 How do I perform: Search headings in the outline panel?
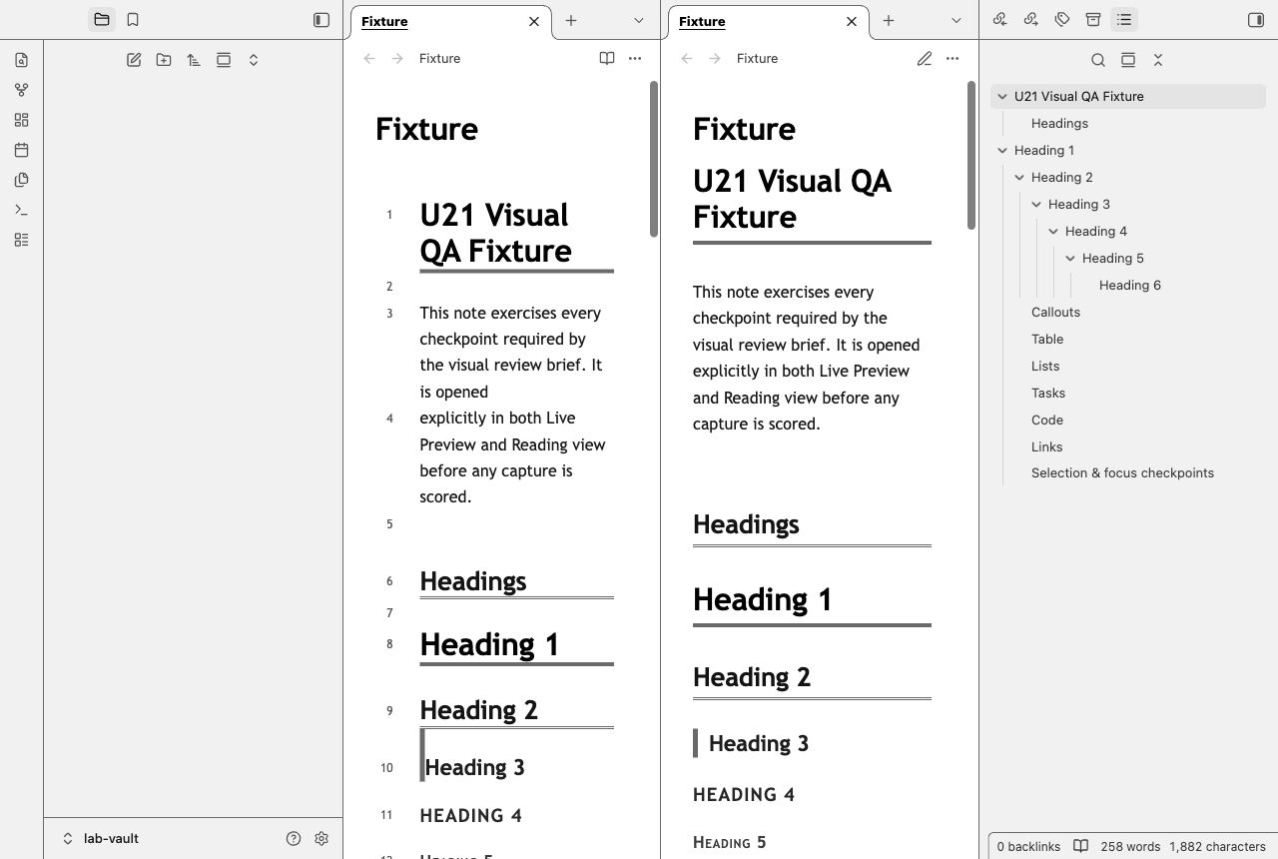tap(1098, 60)
